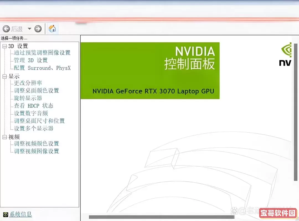Click the horizontal scrollbar at bottom
Viewport: 299px width, 221px height.
click(x=161, y=217)
